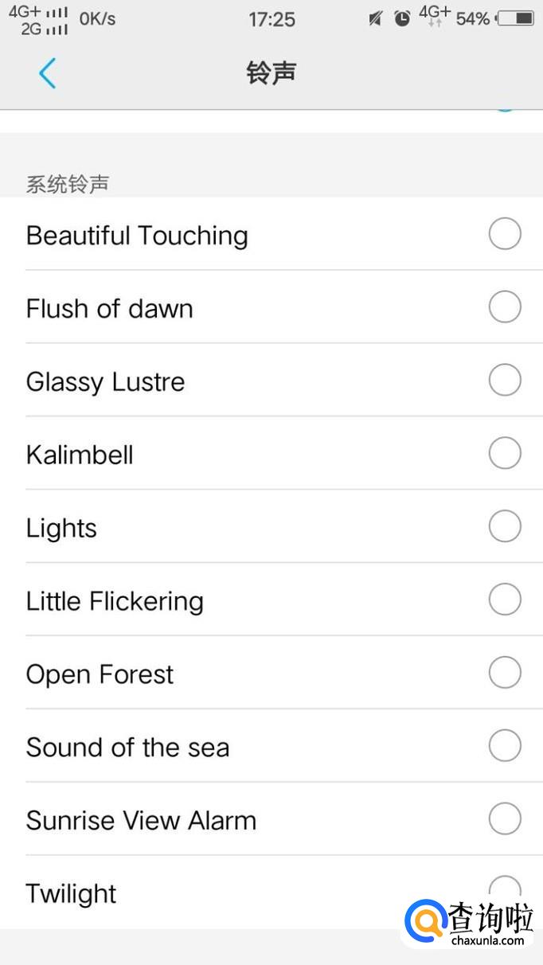Screen dimensions: 543x965
Task: Enable the Lights ringtone radio button
Action: pyautogui.click(x=505, y=526)
